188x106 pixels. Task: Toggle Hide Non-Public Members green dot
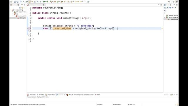[x=175, y=8]
